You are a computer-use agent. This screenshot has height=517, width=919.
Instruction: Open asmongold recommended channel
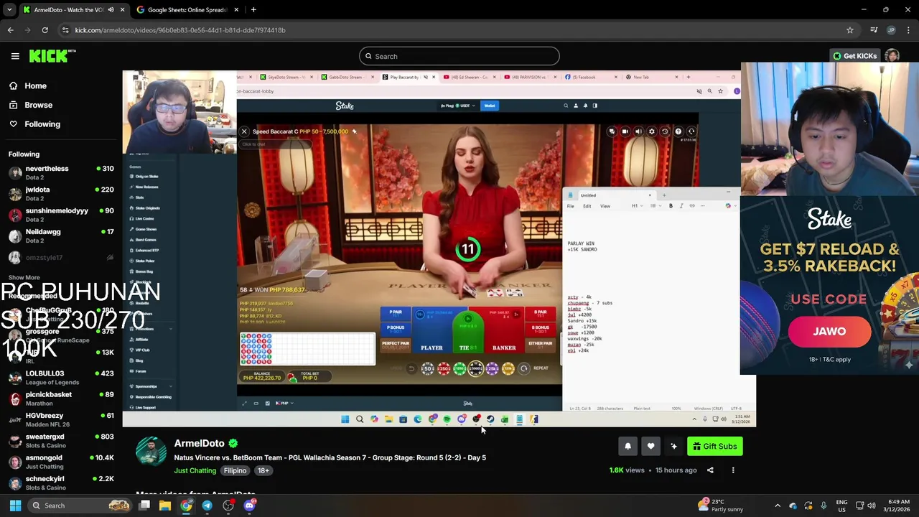(60, 462)
